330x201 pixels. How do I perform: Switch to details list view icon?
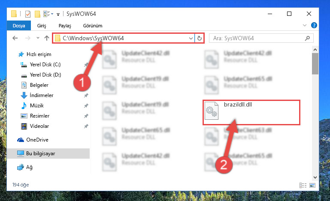[303, 185]
